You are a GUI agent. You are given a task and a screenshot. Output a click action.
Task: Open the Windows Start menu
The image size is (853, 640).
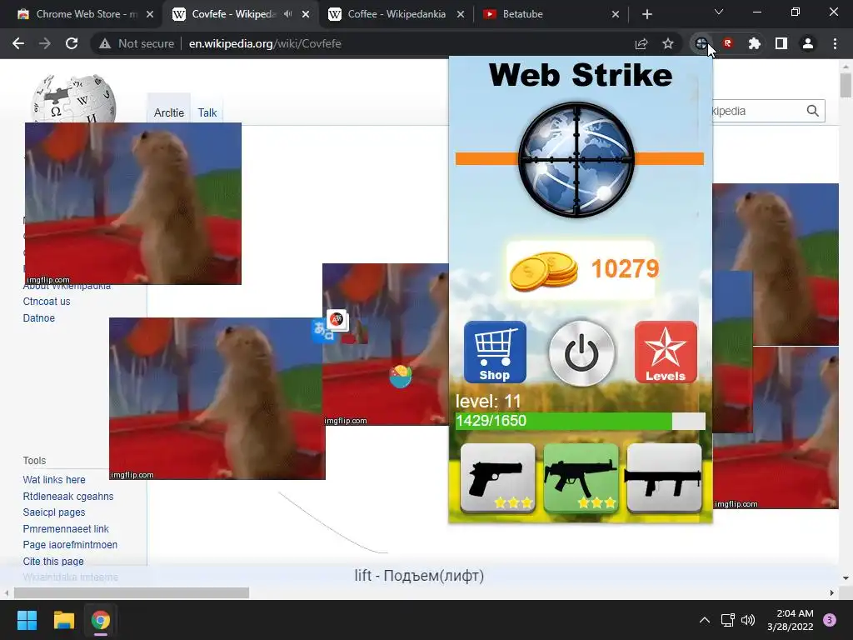27,620
